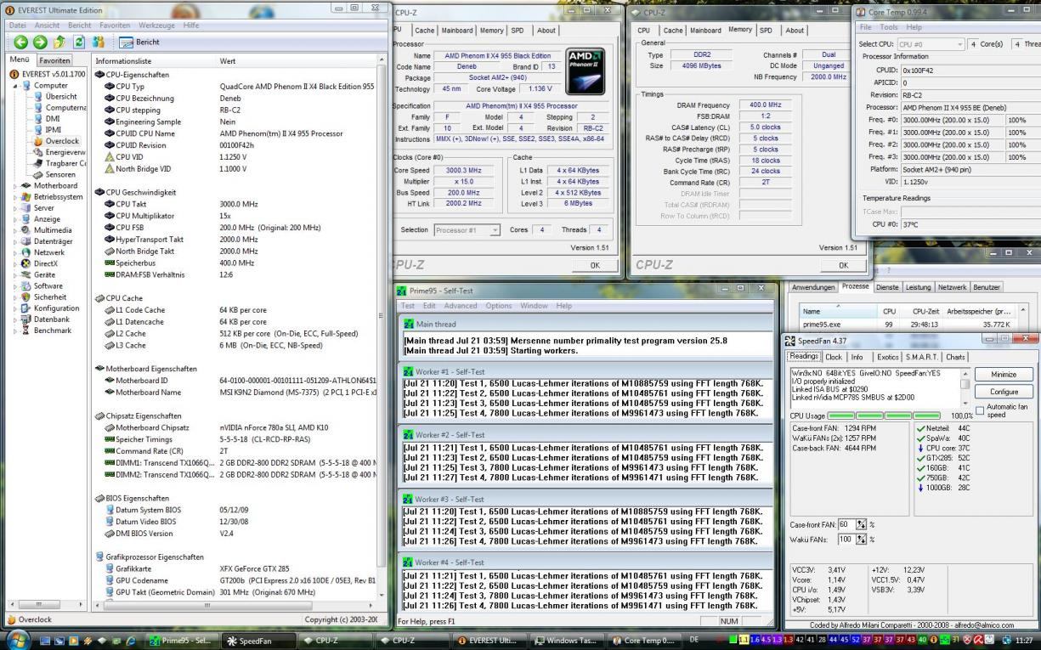Switch to Anwendungen tab in Task Manager
This screenshot has width=1041, height=650.
813,287
